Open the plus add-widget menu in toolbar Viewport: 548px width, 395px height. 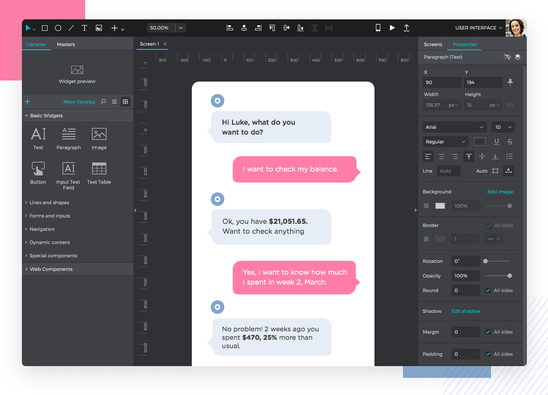[x=118, y=28]
